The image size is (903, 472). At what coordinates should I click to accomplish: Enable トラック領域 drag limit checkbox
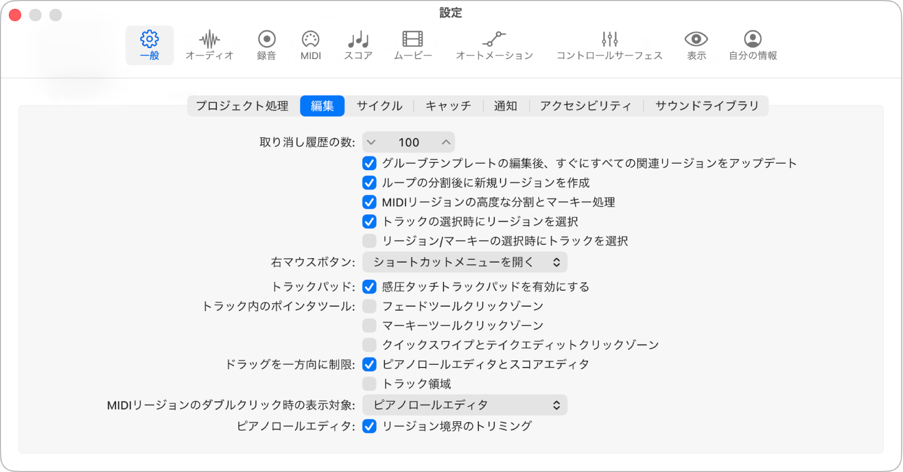coord(369,384)
